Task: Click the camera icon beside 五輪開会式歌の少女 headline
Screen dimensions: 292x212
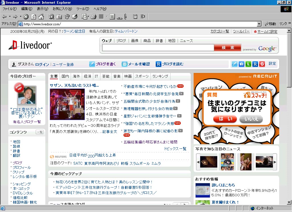Action: tap(178, 101)
